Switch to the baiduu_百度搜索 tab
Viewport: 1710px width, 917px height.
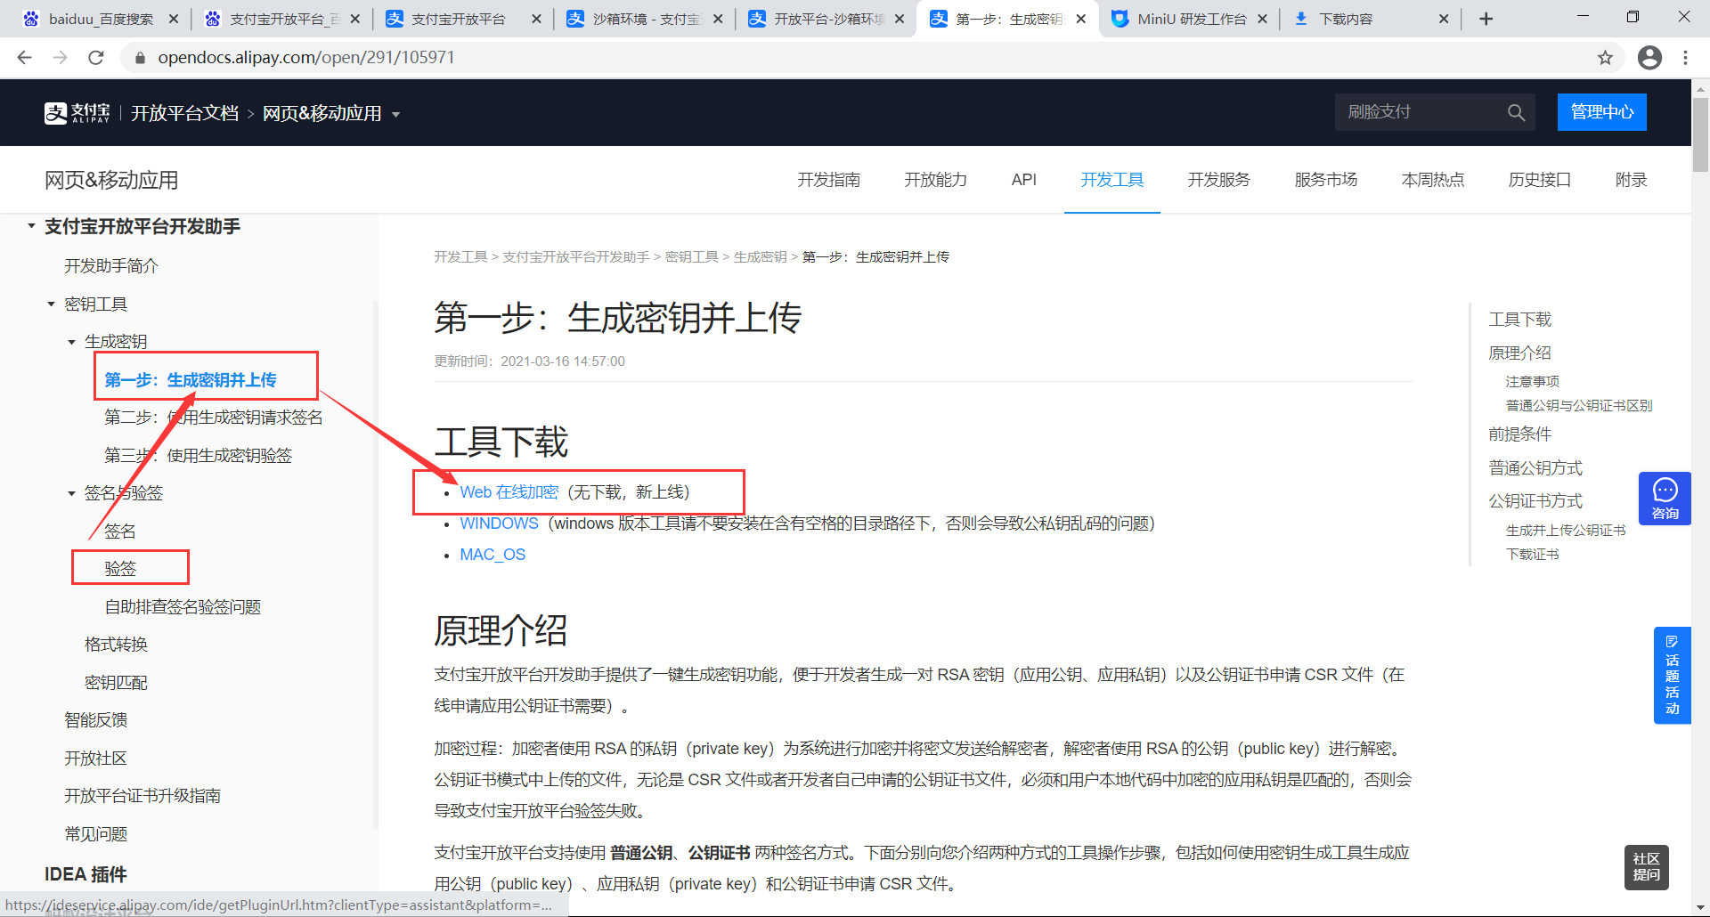coord(100,19)
